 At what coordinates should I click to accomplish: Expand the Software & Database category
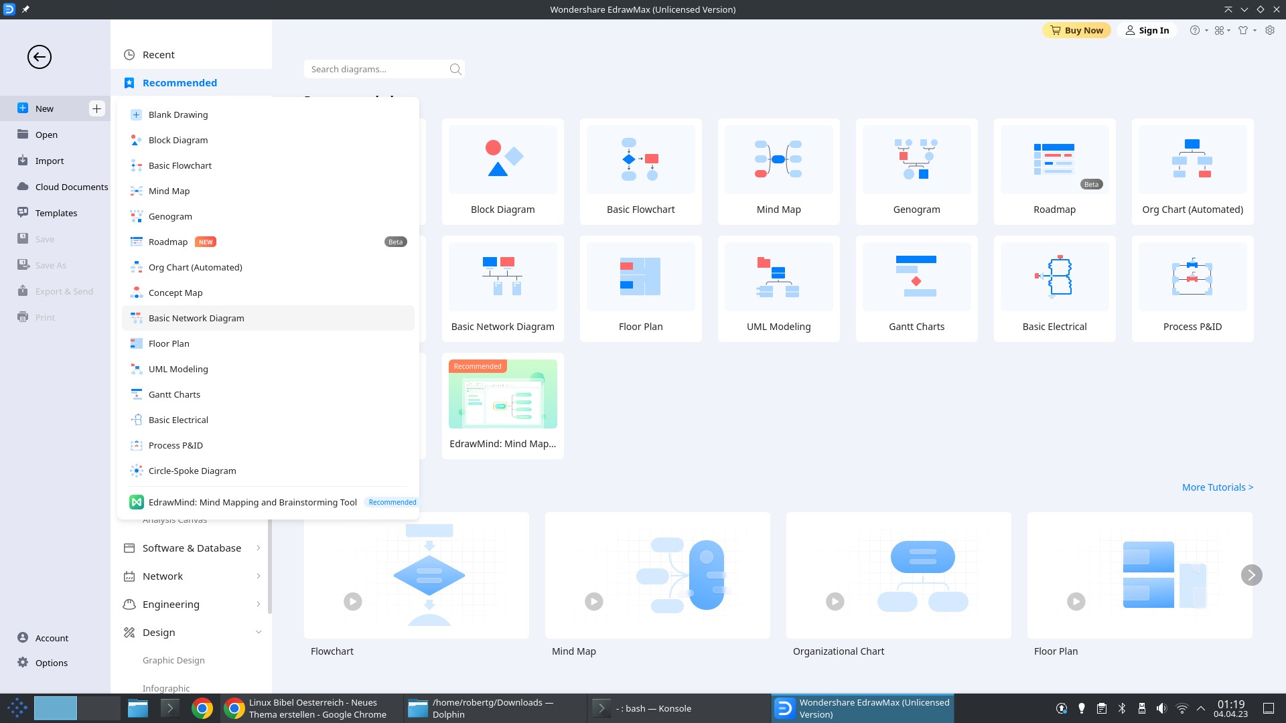pyautogui.click(x=192, y=548)
